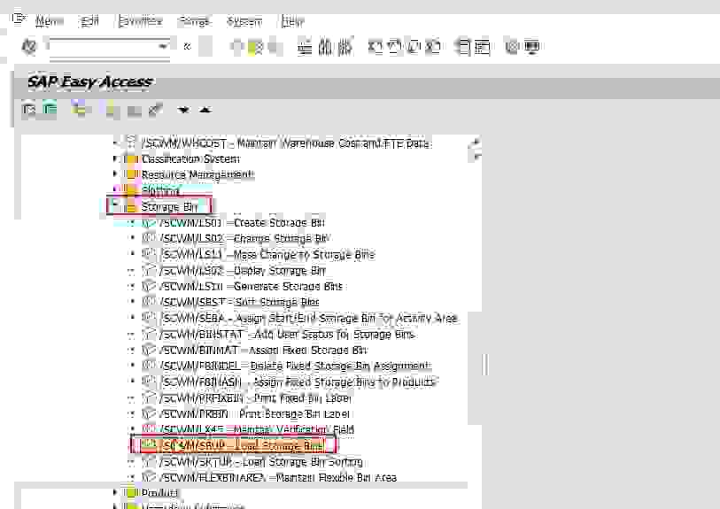Click the Previous Page icon
The width and height of the screenshot is (720, 509).
[x=394, y=46]
